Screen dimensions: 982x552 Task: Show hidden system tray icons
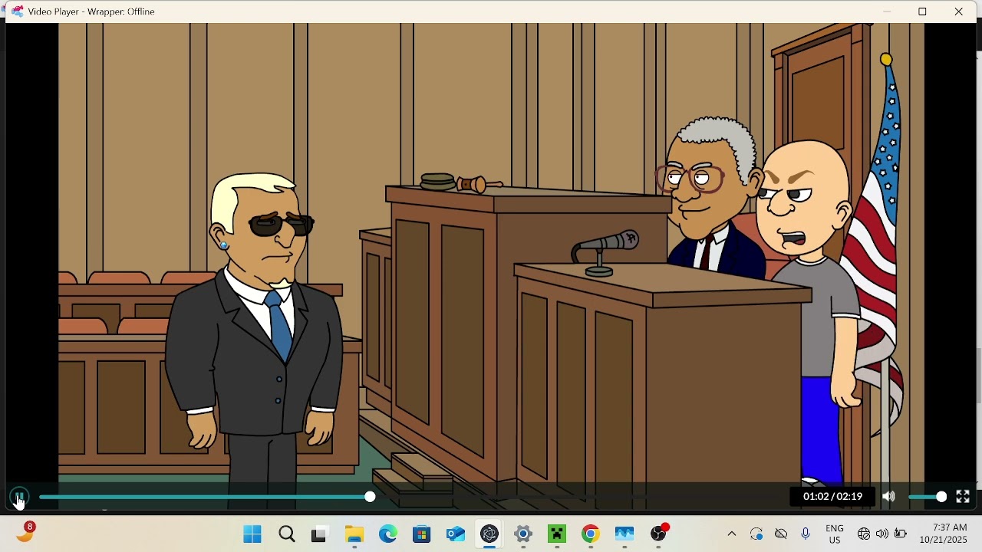[732, 534]
